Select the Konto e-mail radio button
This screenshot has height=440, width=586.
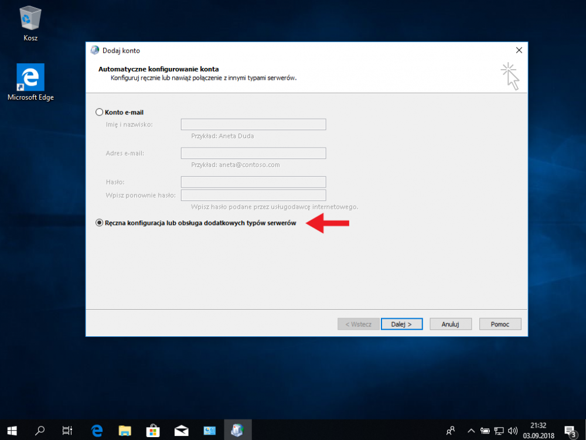[99, 112]
